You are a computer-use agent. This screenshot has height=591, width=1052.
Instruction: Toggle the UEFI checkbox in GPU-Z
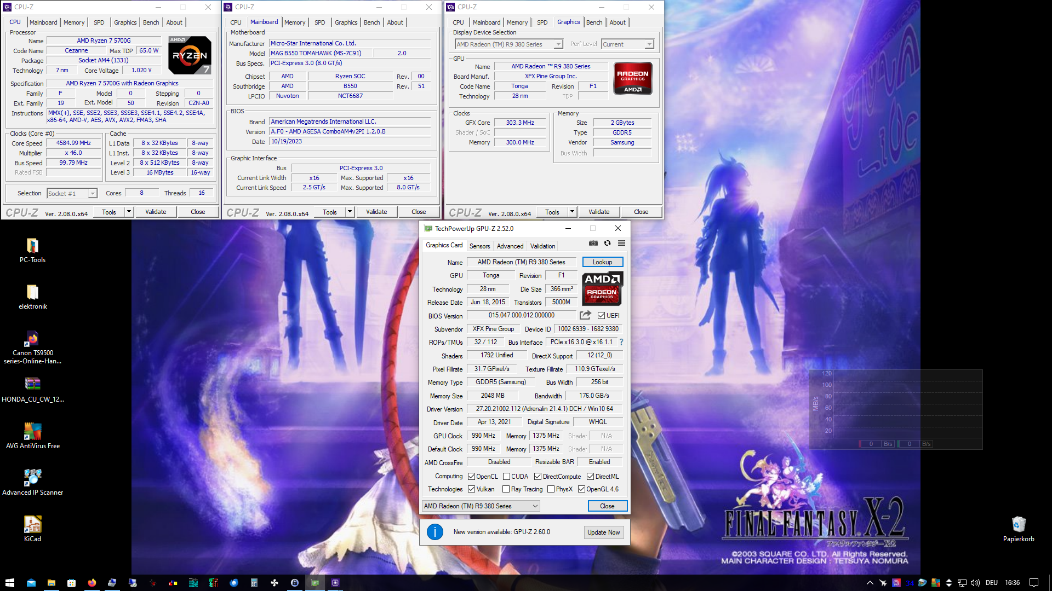(601, 316)
